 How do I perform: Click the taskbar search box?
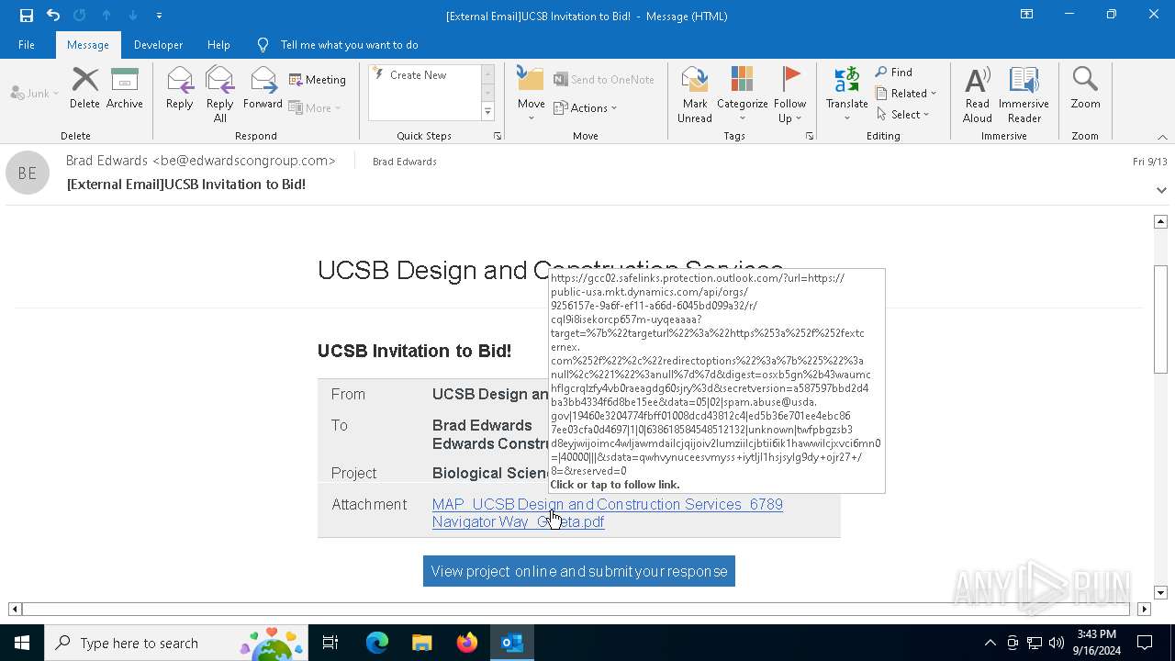coord(176,643)
